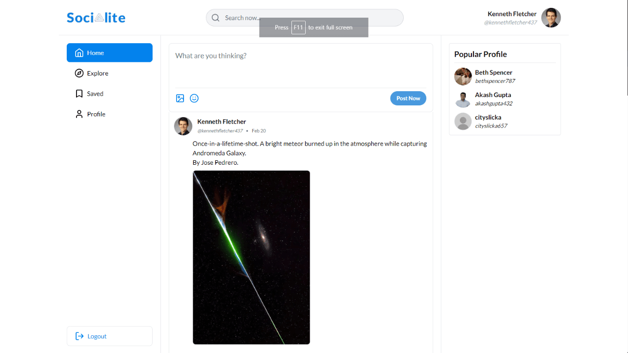Click your avatar in the top-right corner
Image resolution: width=628 pixels, height=353 pixels.
[x=551, y=17]
